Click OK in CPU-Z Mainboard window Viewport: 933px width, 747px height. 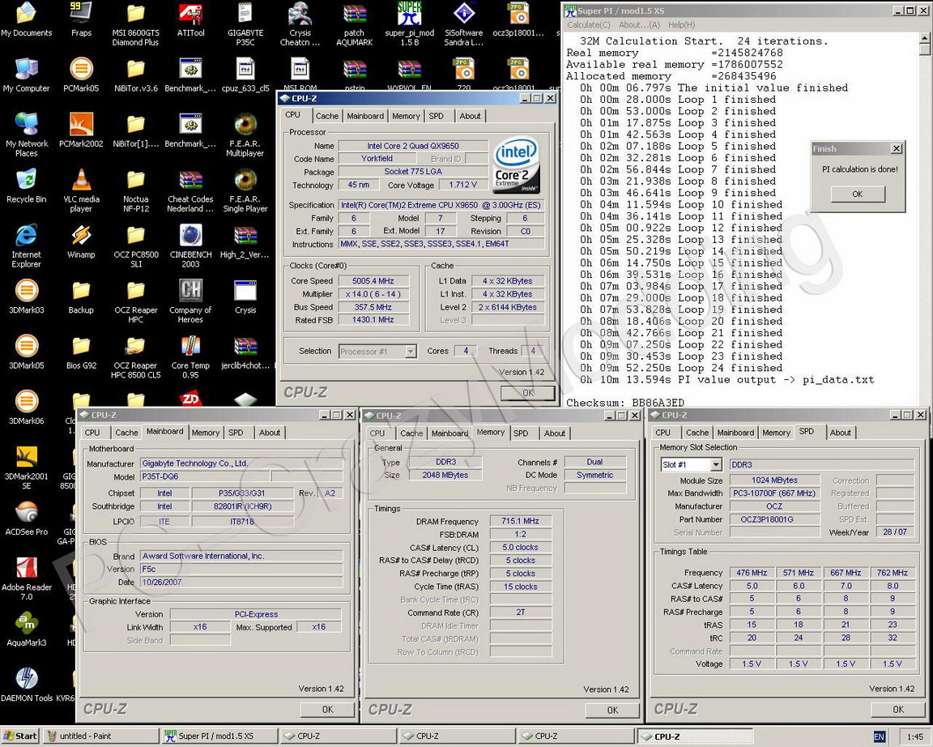click(327, 710)
